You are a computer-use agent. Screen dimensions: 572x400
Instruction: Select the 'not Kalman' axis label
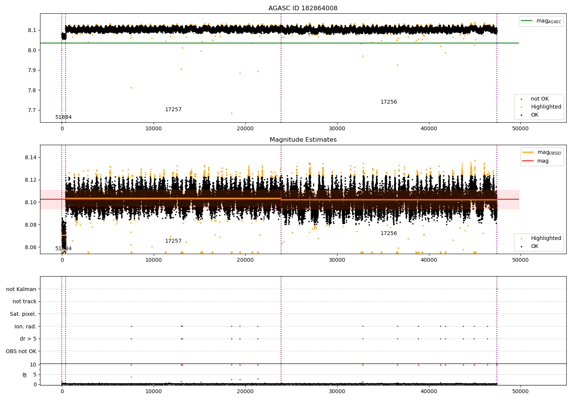pos(21,289)
